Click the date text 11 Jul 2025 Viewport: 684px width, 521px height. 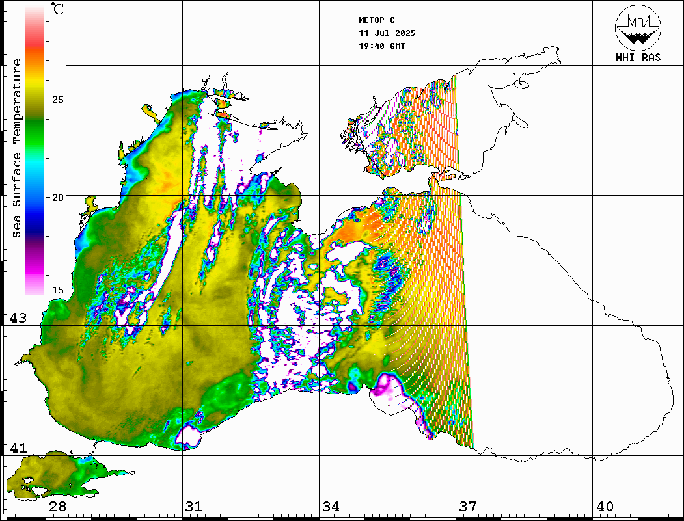pos(387,33)
